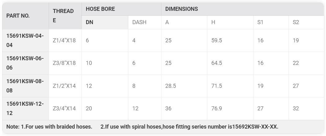The width and height of the screenshot is (326, 136).
Task: Click the Z1/4"X18 thread cell
Action: [x=64, y=40]
